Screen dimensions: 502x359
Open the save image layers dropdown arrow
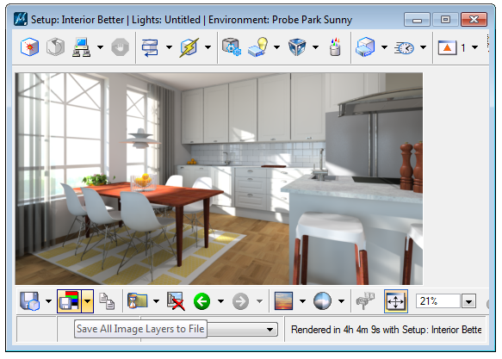coord(87,301)
